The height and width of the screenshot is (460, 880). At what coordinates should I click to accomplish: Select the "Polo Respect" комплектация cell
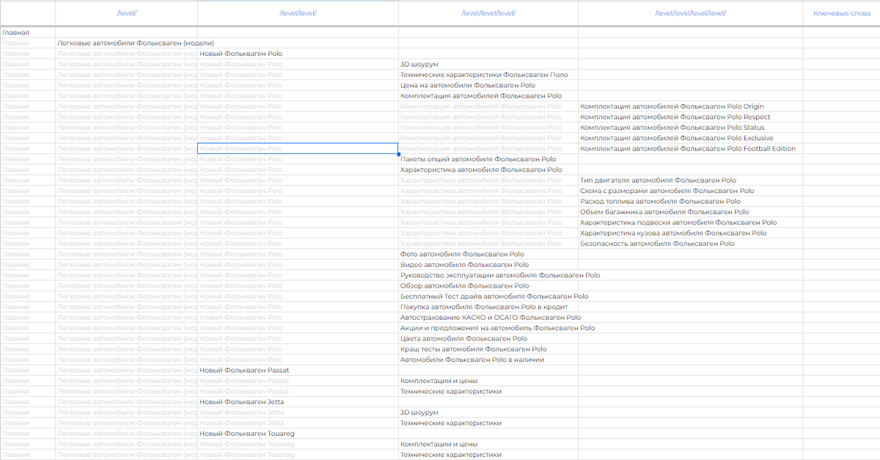pos(690,117)
